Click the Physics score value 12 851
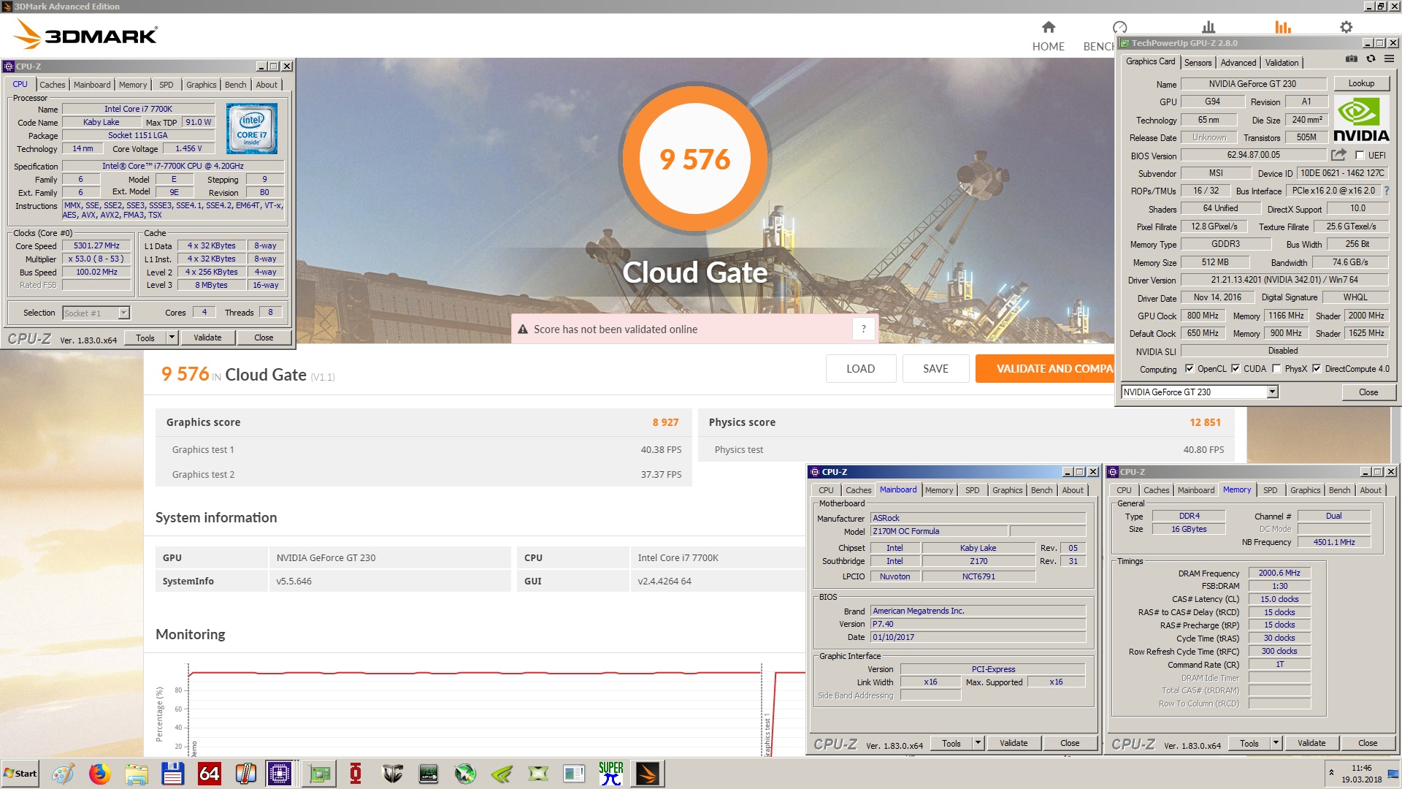This screenshot has width=1402, height=789. coord(1205,422)
